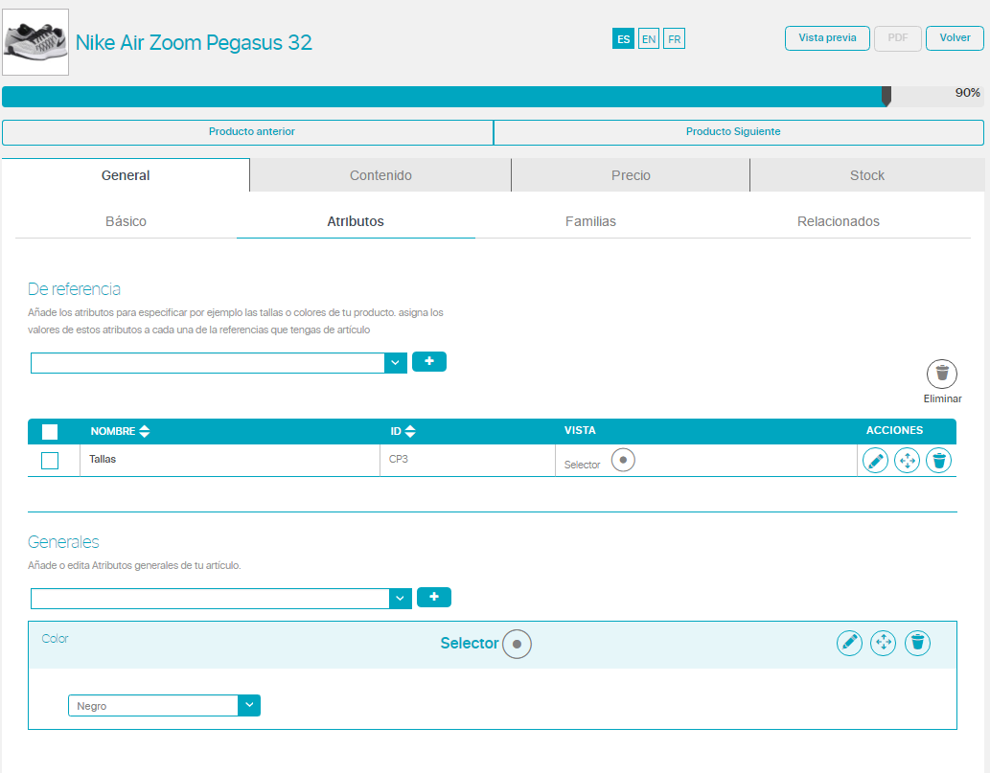The width and height of the screenshot is (990, 773).
Task: Click the PDF button
Action: (898, 38)
